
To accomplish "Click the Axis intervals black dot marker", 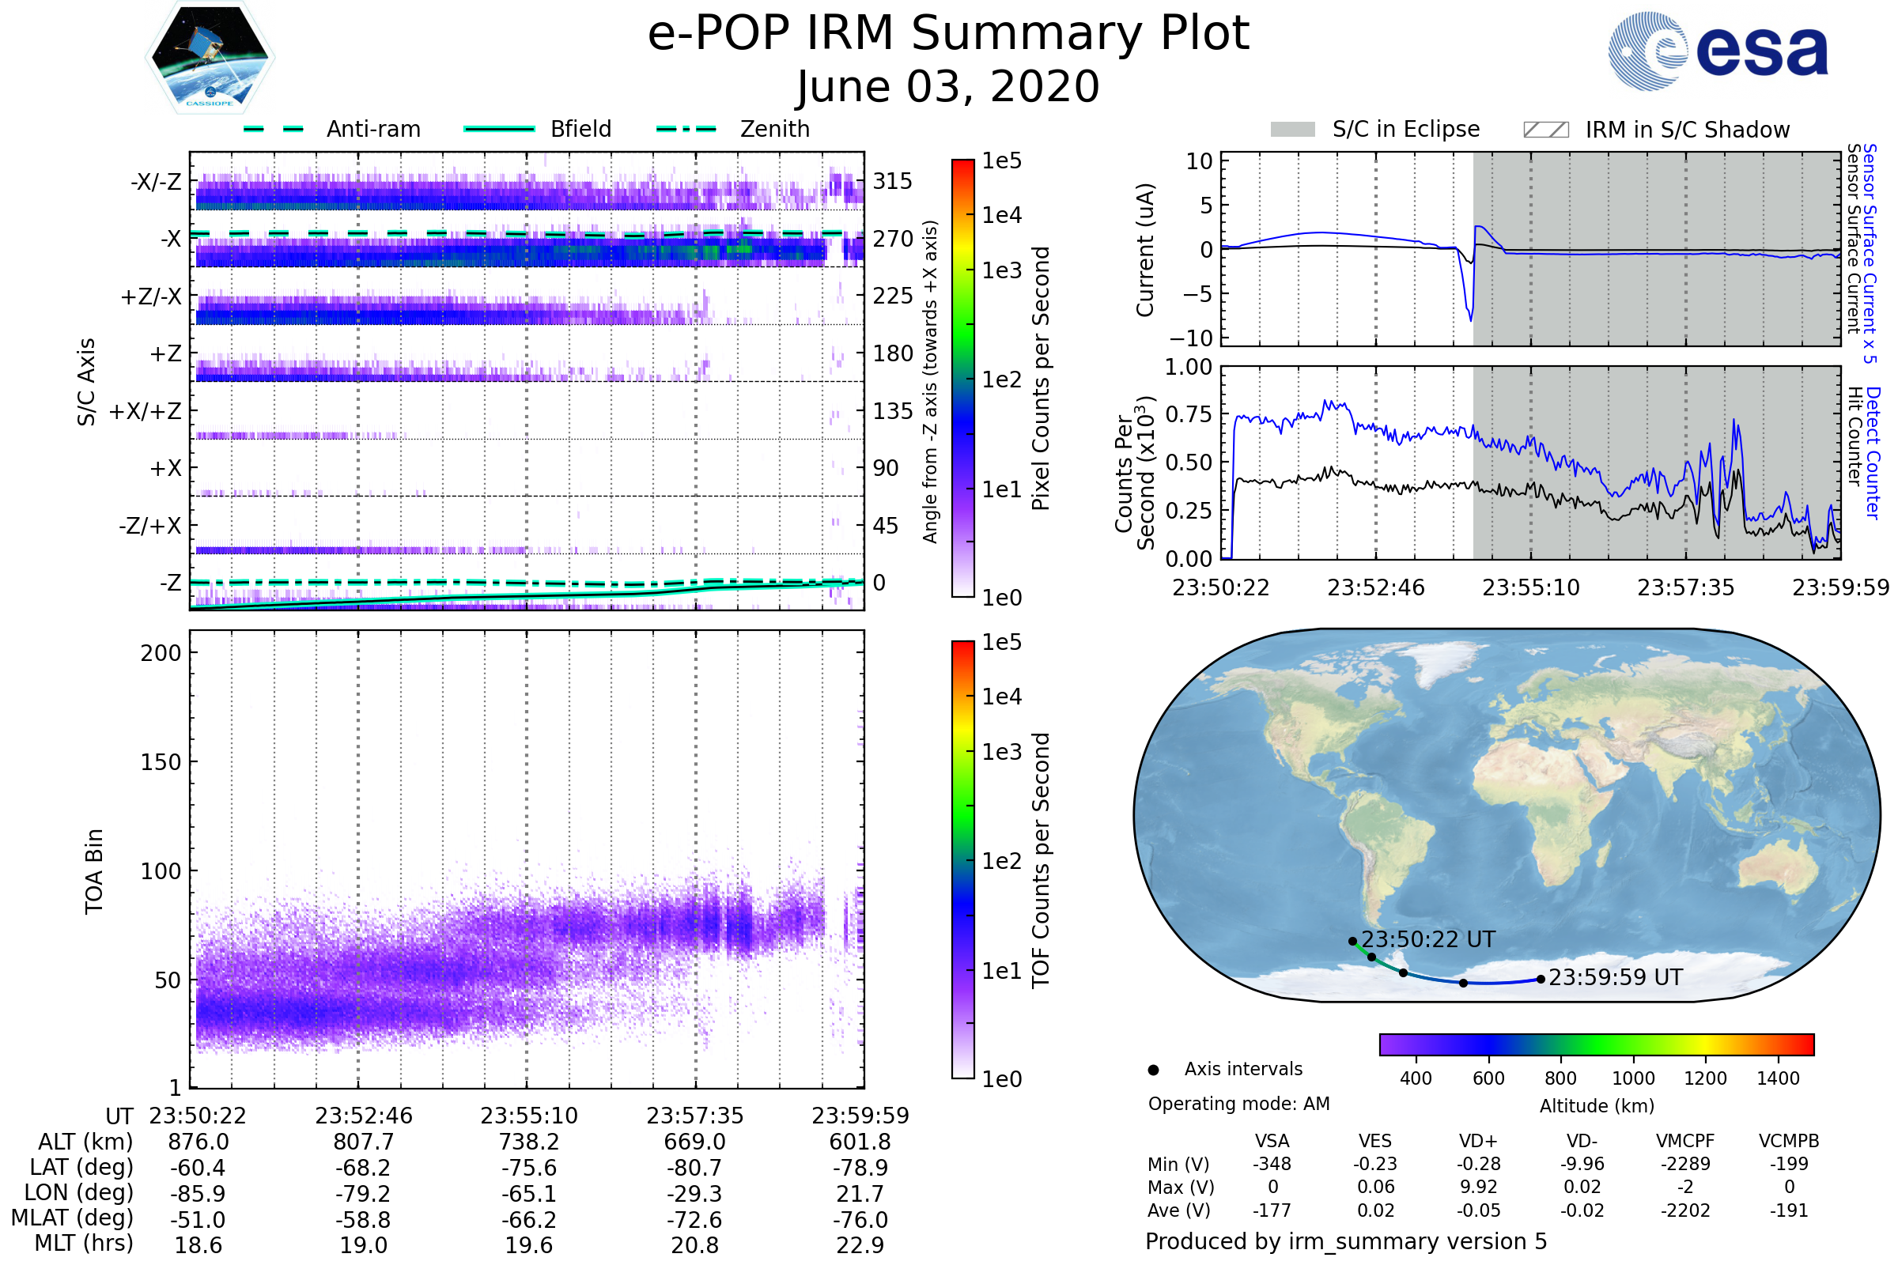I will (1153, 1070).
